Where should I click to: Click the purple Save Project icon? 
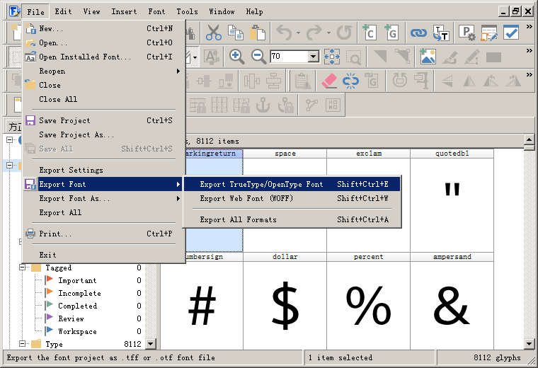(x=30, y=120)
